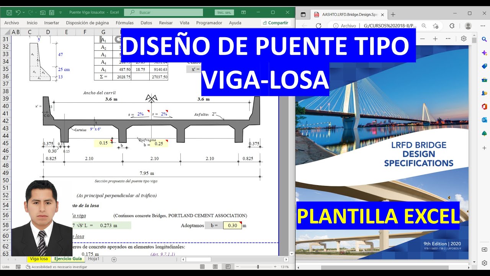Image resolution: width=490 pixels, height=276 pixels.
Task: Open the Insertar ribbon tab
Action: [52, 23]
